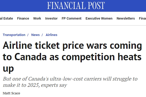Screen dimensions: 146x97
Task: View author Matt Scace's profile
Action: [x=11, y=93]
